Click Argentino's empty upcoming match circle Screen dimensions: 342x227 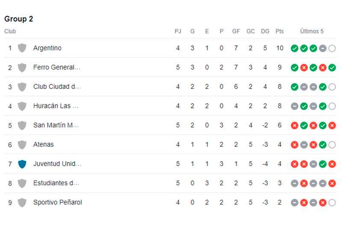[x=332, y=48]
